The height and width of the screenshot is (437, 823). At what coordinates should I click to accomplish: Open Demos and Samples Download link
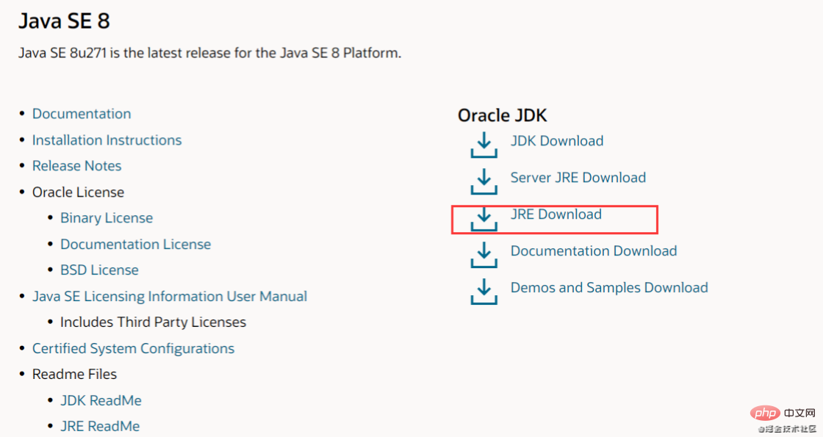[609, 288]
